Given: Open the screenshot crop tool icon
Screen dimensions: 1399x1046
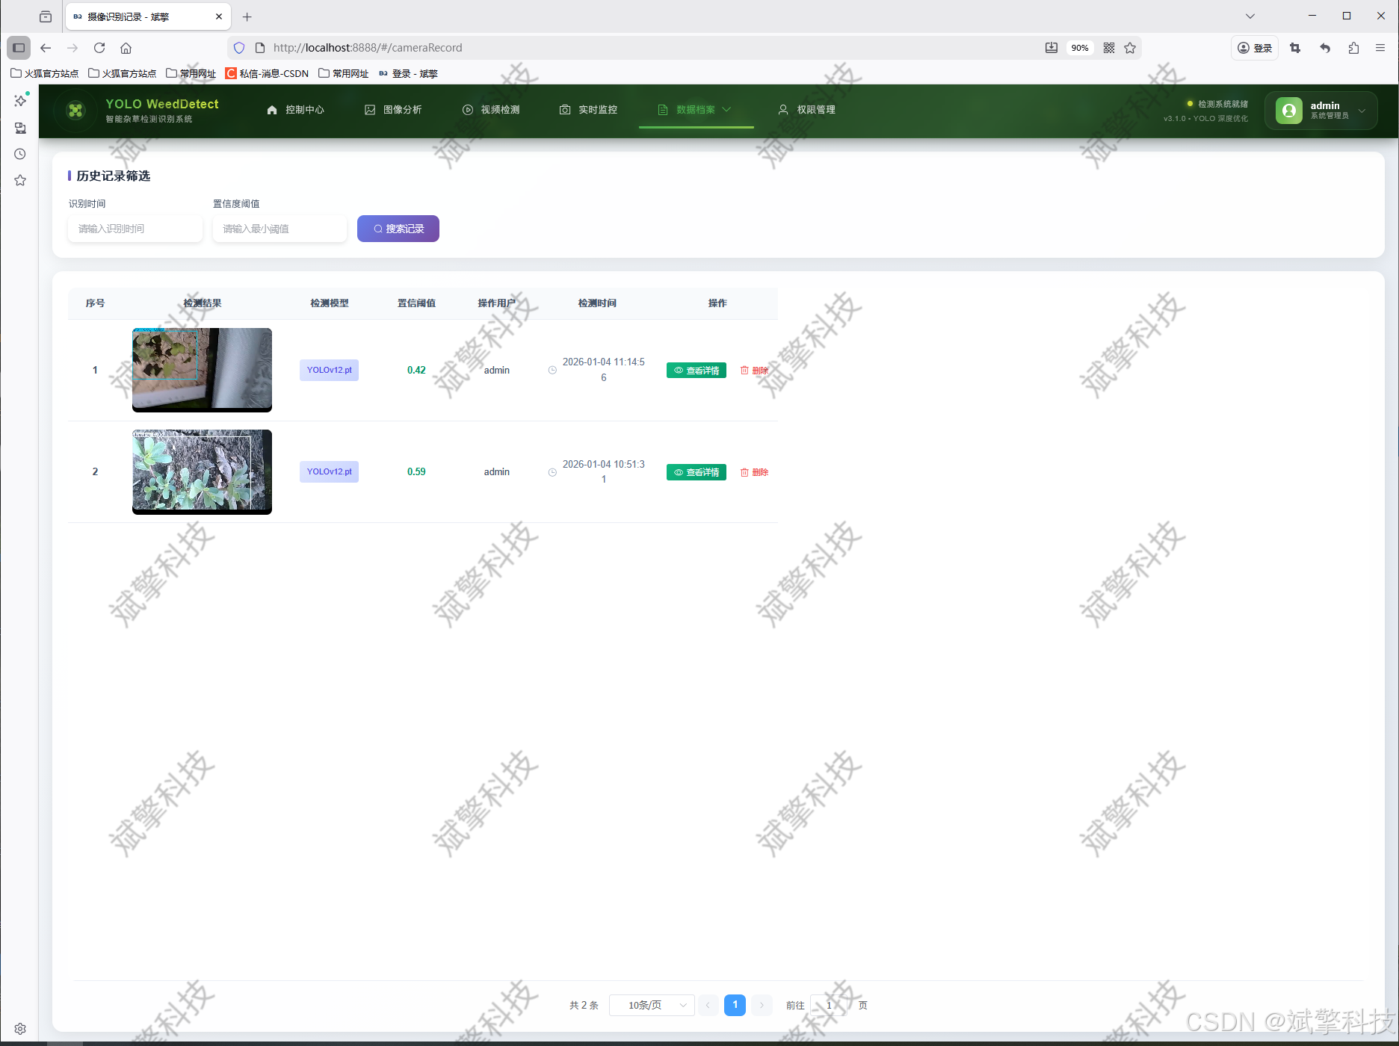Looking at the screenshot, I should 1295,48.
